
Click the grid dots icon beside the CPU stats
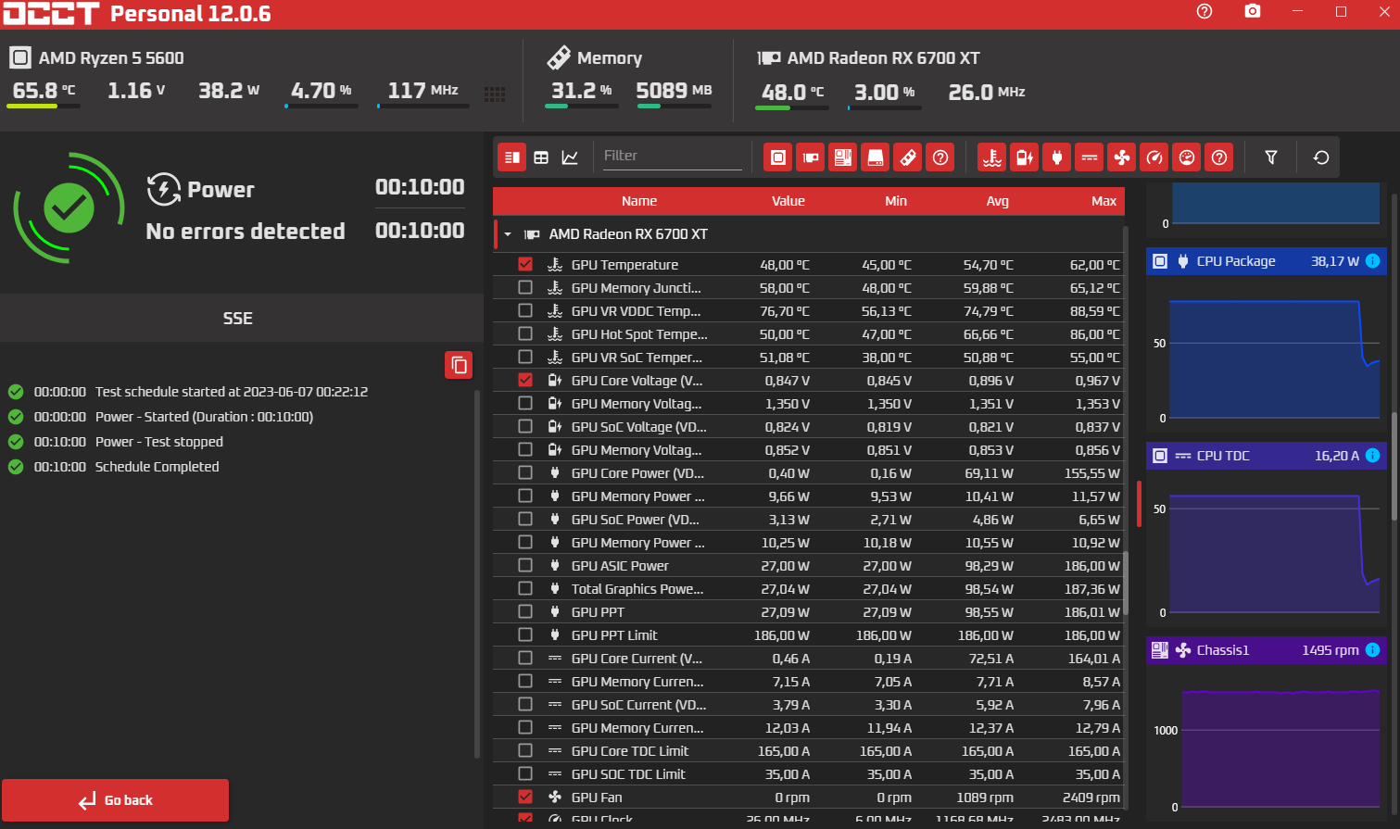click(x=495, y=94)
